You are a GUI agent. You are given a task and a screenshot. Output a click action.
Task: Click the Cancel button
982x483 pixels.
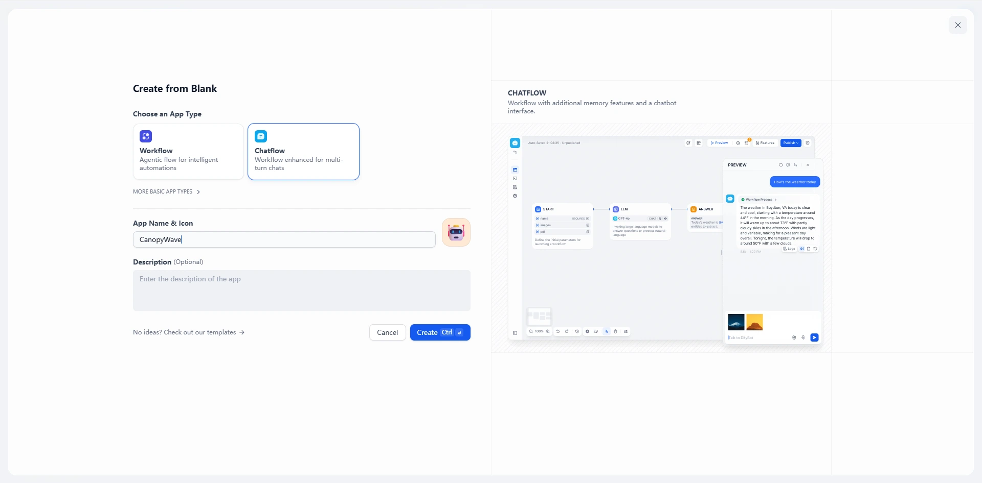[387, 332]
